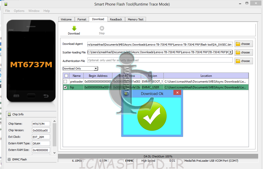Check the preloader row checkbox
The height and width of the screenshot is (169, 263).
pyautogui.click(x=65, y=82)
